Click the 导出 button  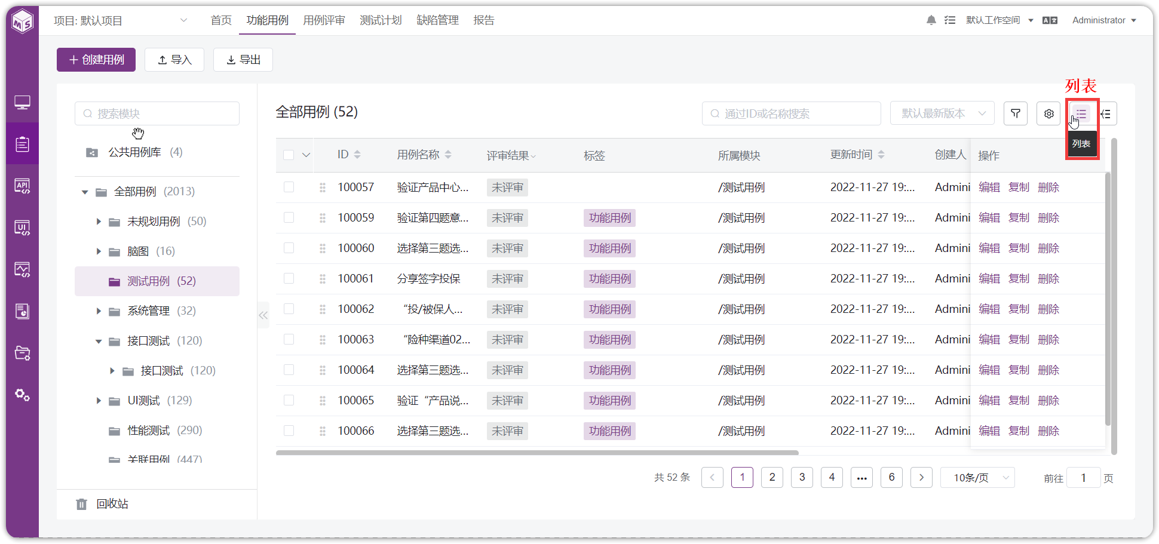click(x=243, y=60)
